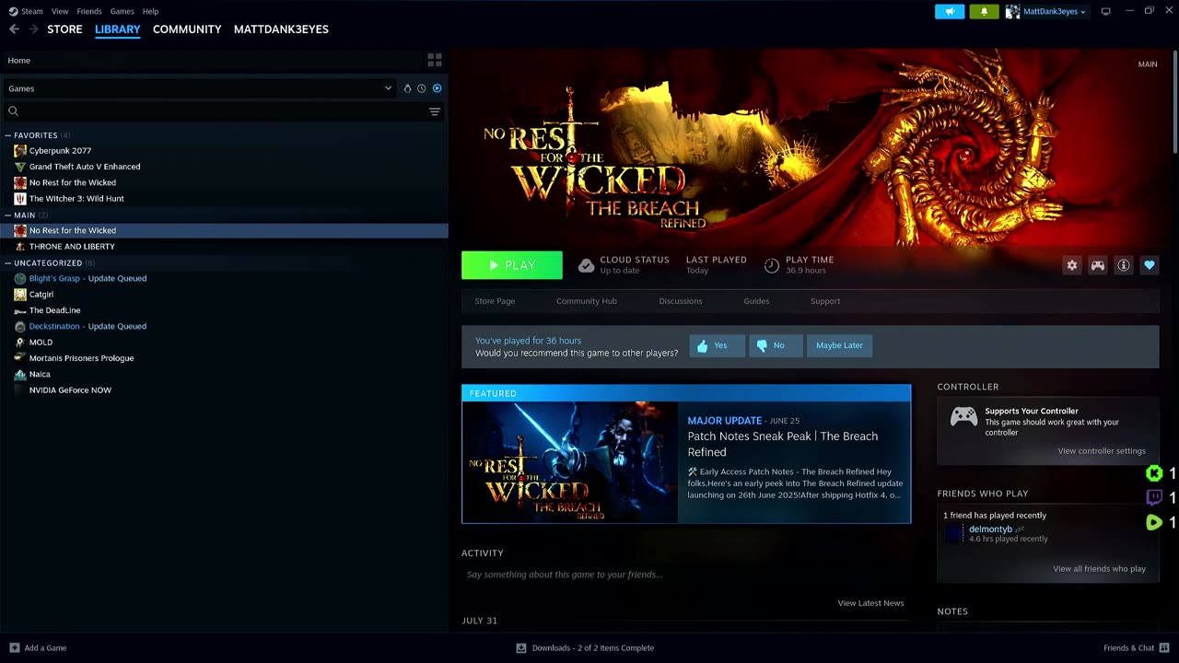1179x663 pixels.
Task: Select Cyberpunk 2077 in the library
Action: pos(60,151)
